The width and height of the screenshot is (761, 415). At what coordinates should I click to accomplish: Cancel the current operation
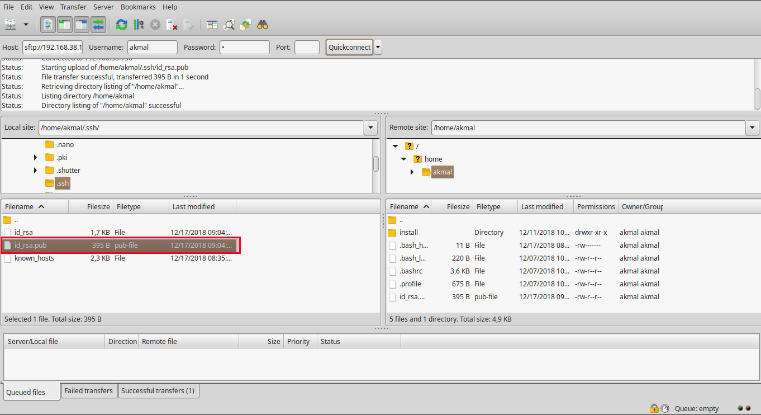point(155,25)
